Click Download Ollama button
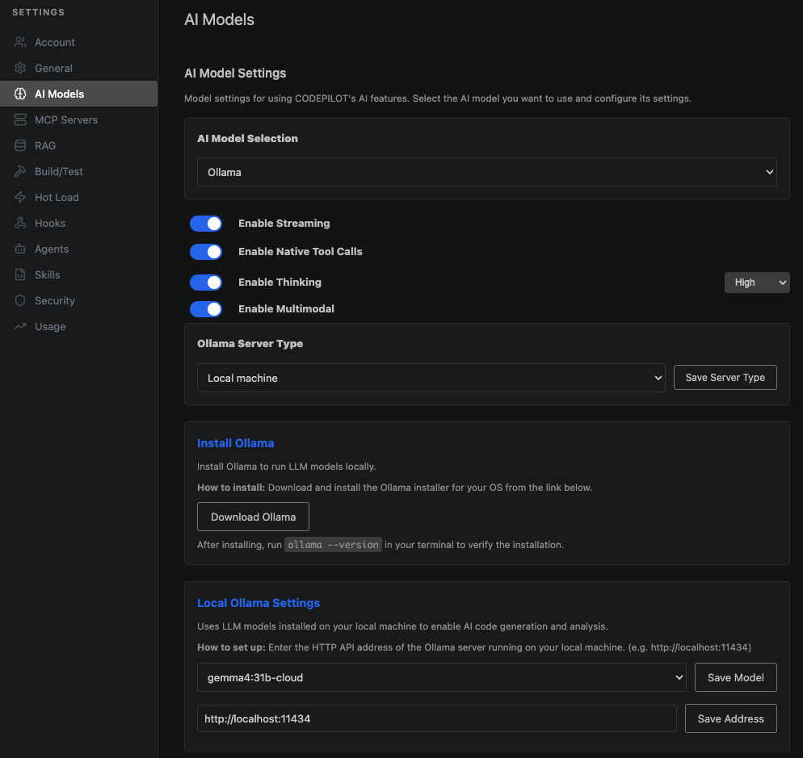The width and height of the screenshot is (803, 758). [x=253, y=517]
